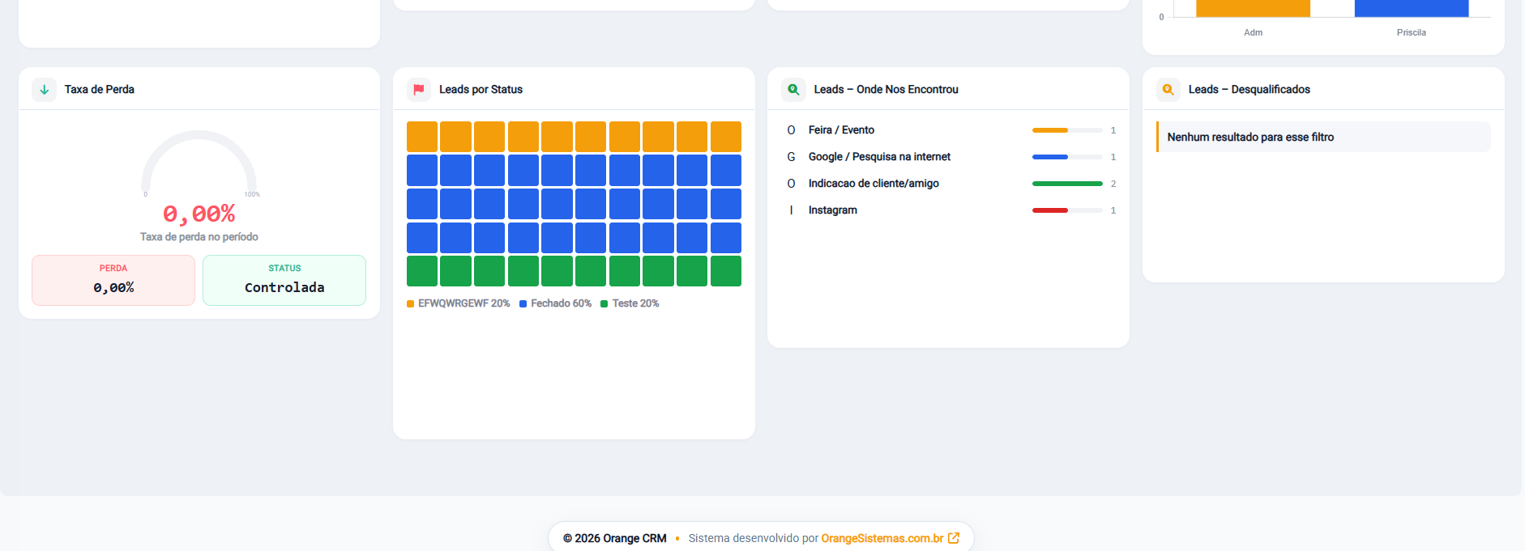Image resolution: width=1525 pixels, height=551 pixels.
Task: Click the PERDA 0,00% card
Action: pos(113,280)
